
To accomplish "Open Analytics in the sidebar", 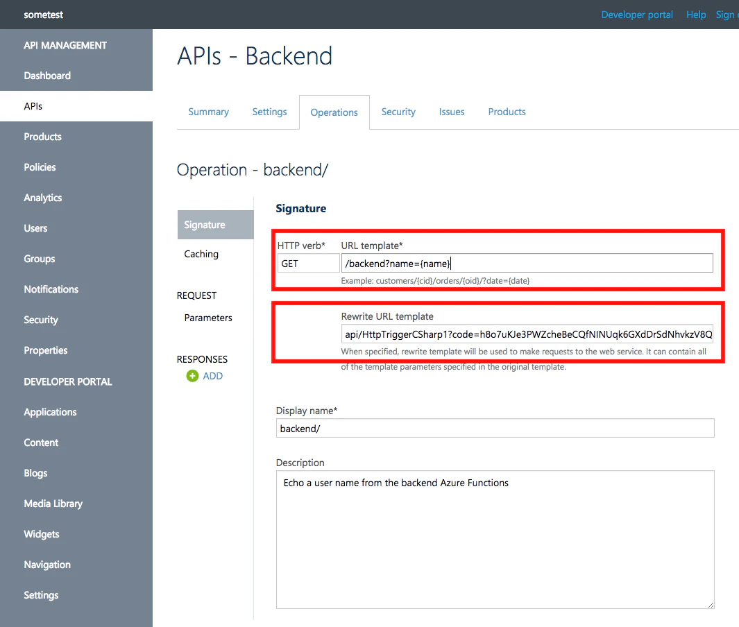I will (42, 198).
